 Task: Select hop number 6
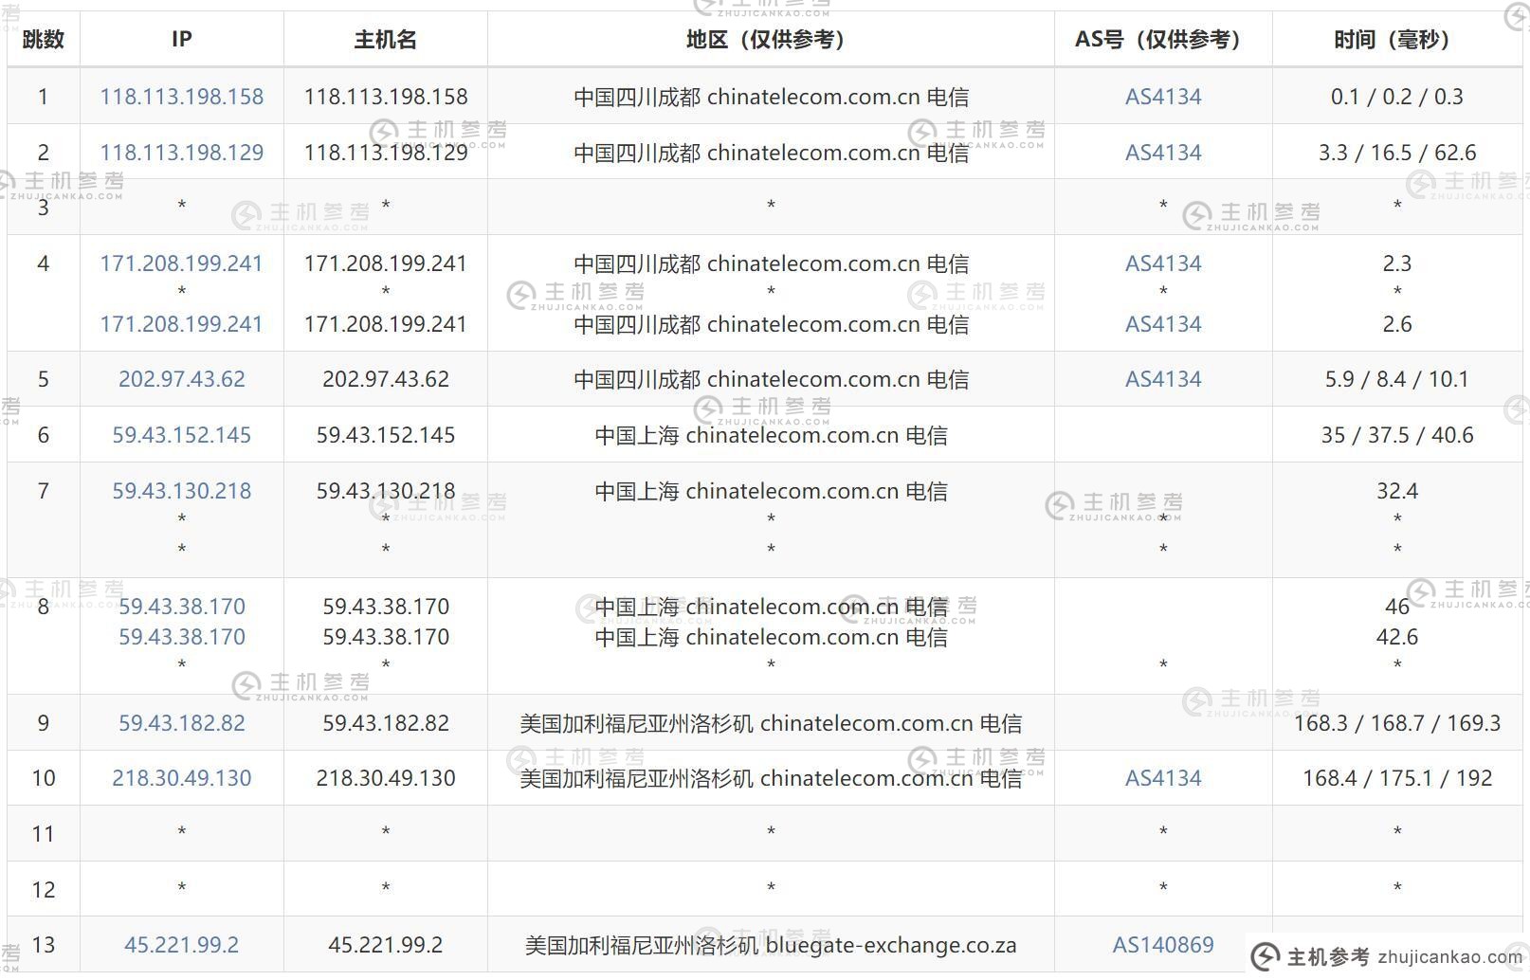44,435
